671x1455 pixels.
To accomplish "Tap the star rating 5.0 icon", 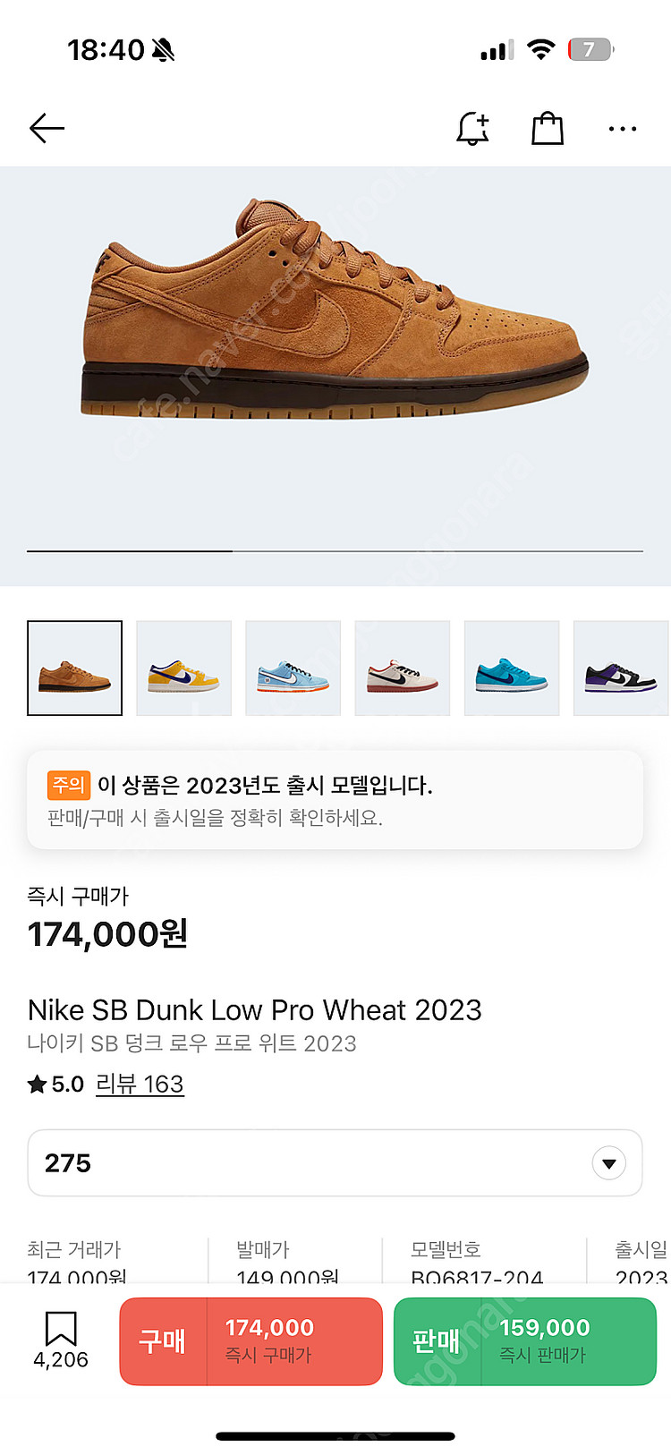I will pos(37,1085).
